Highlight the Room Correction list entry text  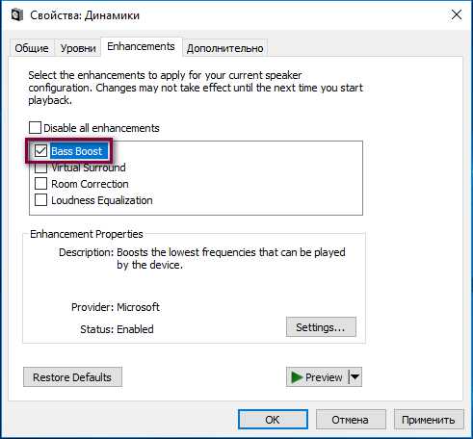(90, 184)
